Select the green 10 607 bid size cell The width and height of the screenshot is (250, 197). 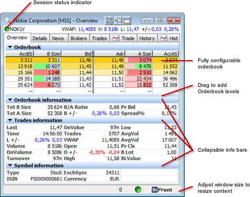[47, 66]
